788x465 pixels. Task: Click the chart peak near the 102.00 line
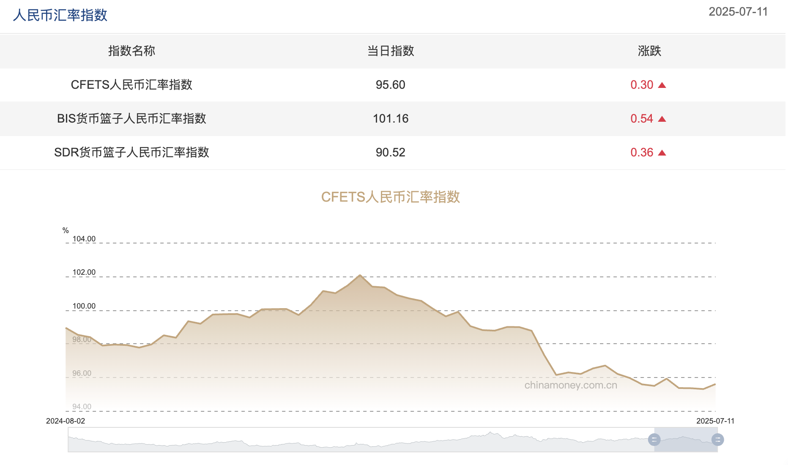(x=360, y=275)
